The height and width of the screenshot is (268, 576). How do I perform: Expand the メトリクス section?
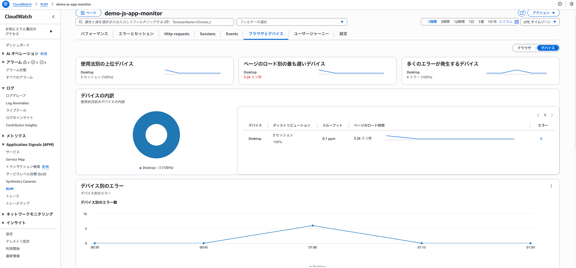3,136
